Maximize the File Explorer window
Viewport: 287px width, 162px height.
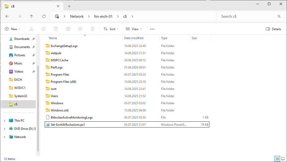(269, 4)
